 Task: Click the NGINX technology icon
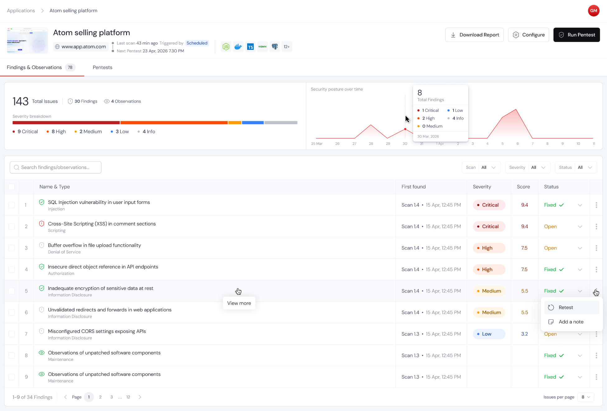pos(262,47)
